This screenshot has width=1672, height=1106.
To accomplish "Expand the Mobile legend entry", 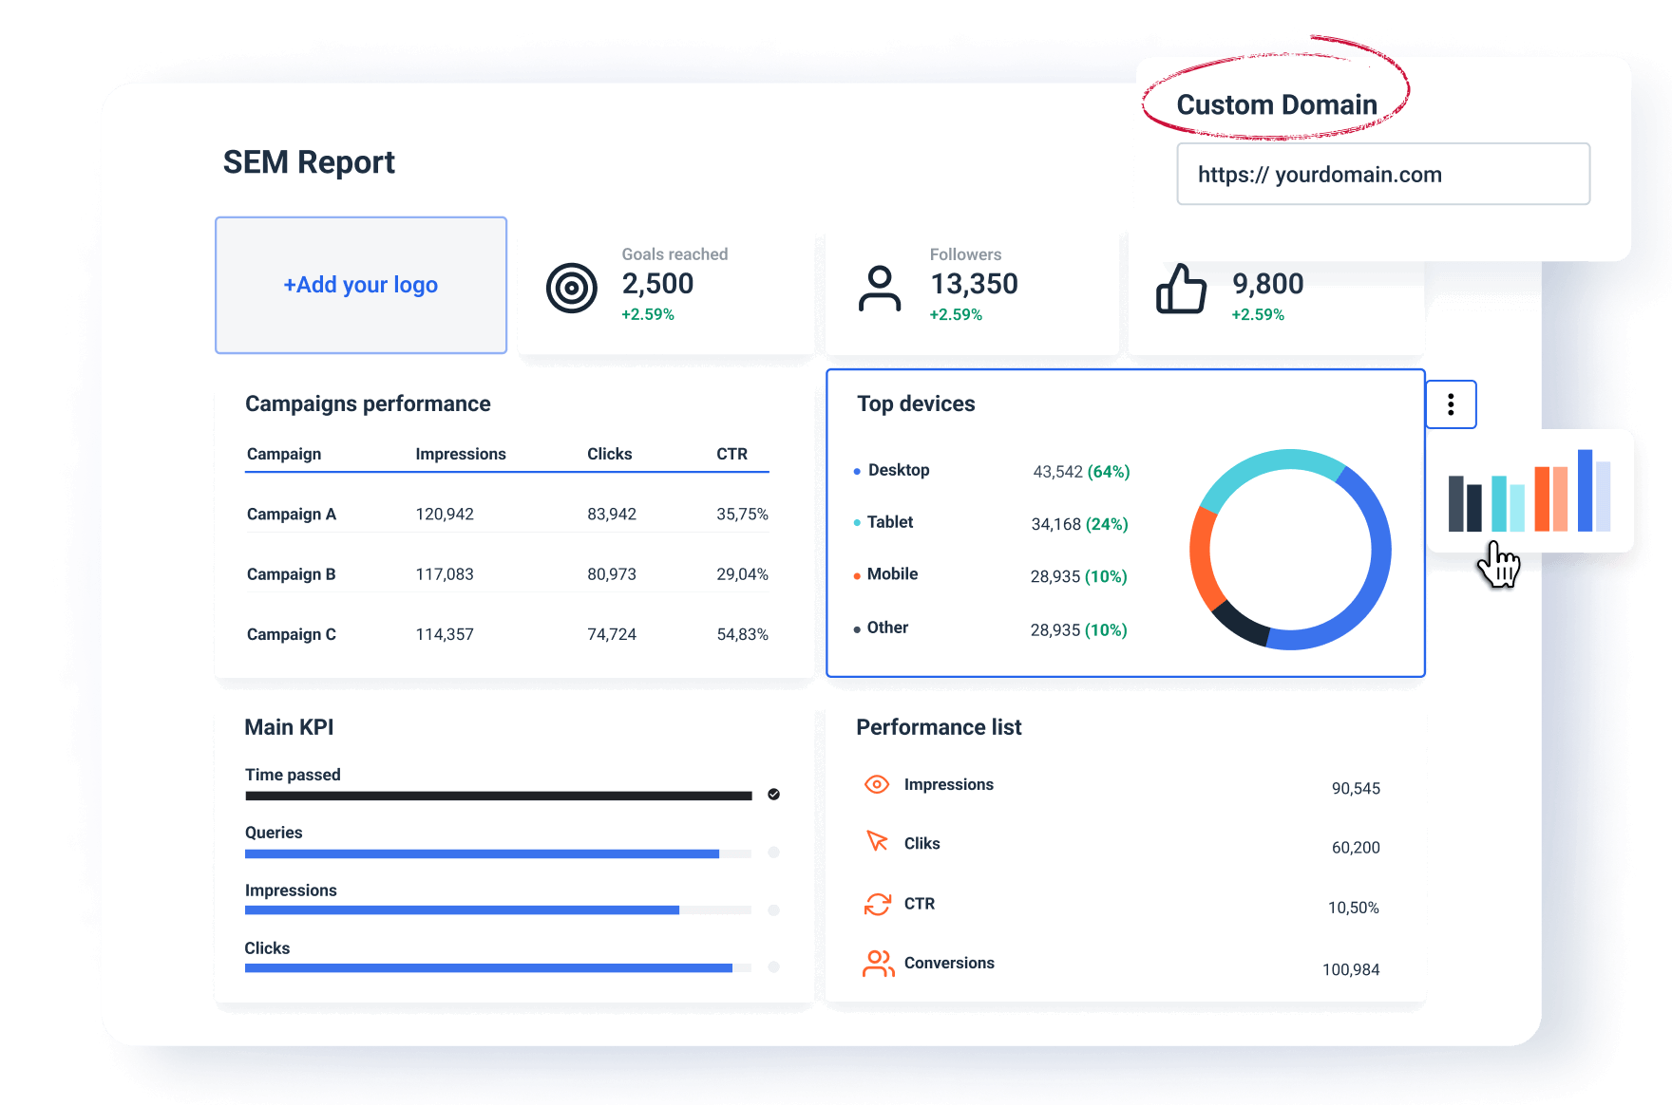I will pyautogui.click(x=891, y=573).
